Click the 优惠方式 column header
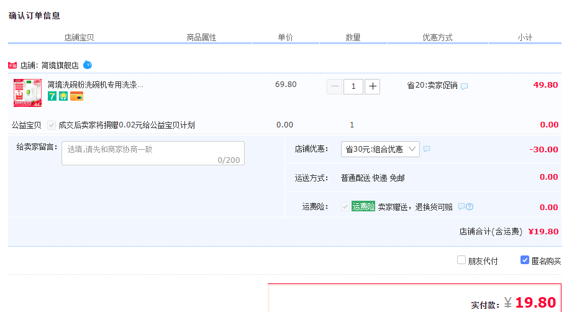This screenshot has width=582, height=312. tap(438, 37)
